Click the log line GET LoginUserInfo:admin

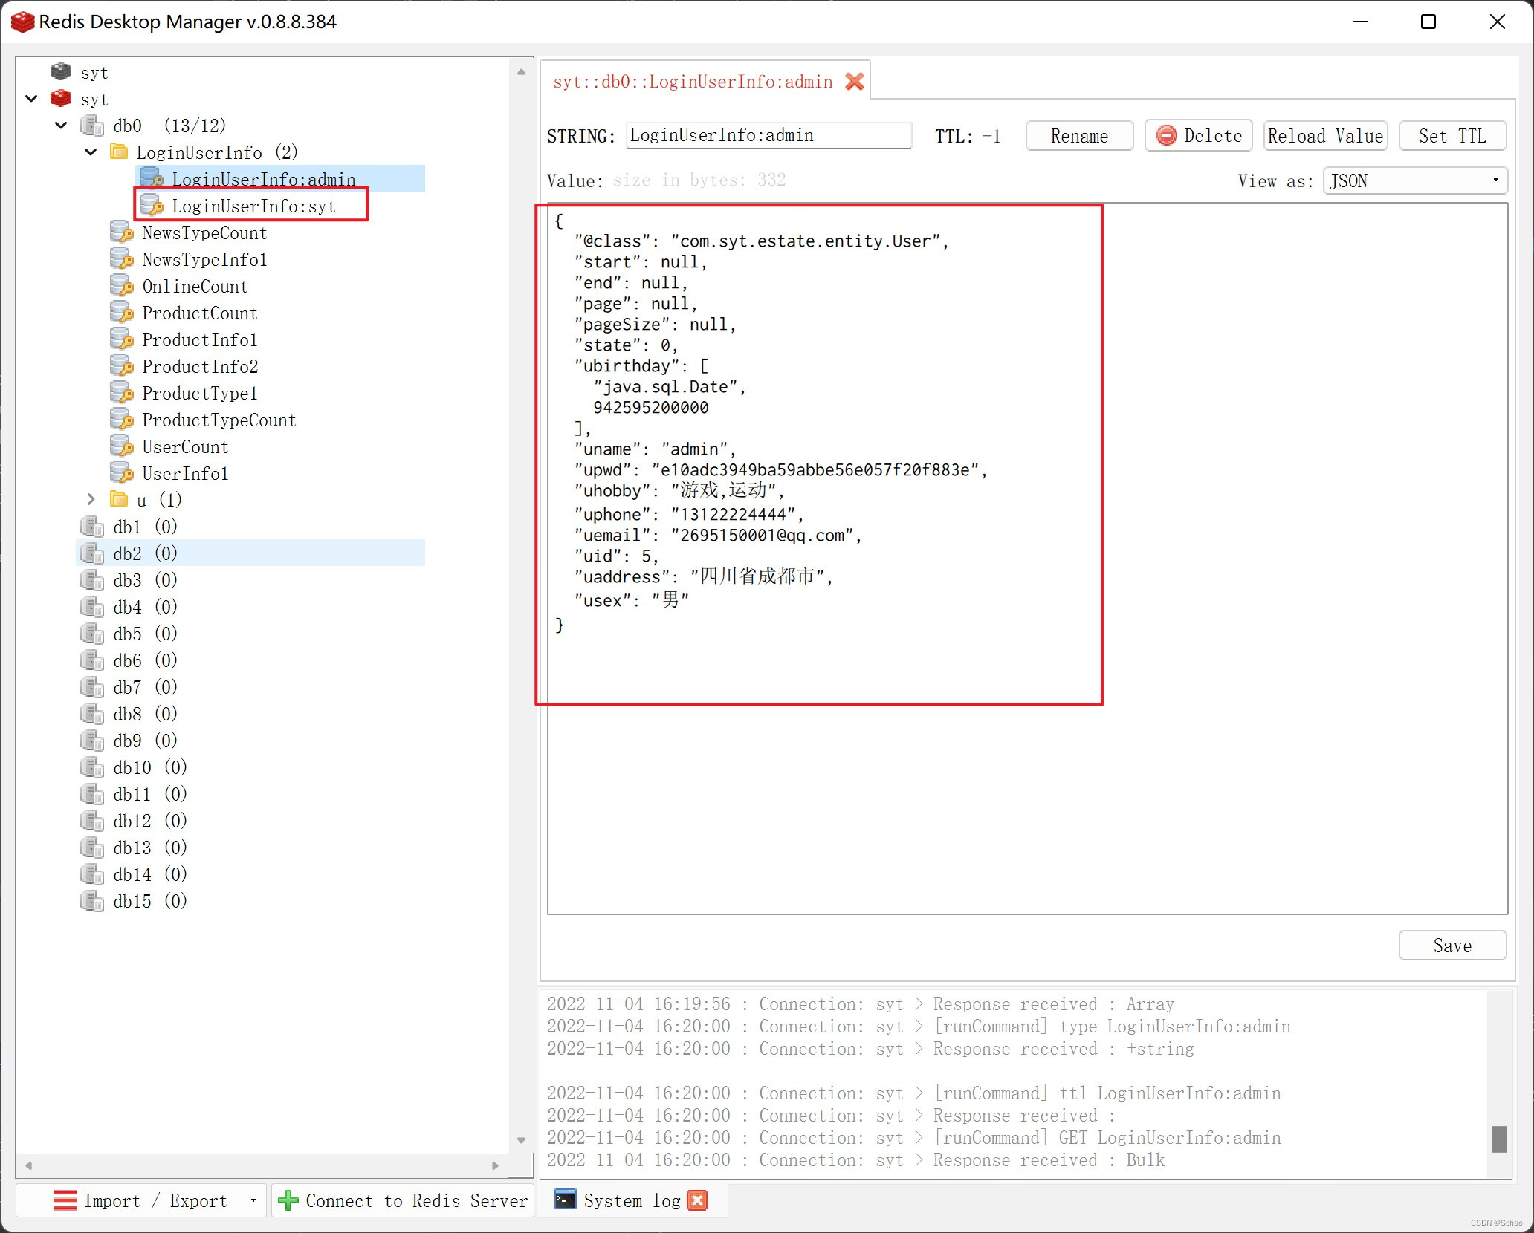pos(914,1137)
